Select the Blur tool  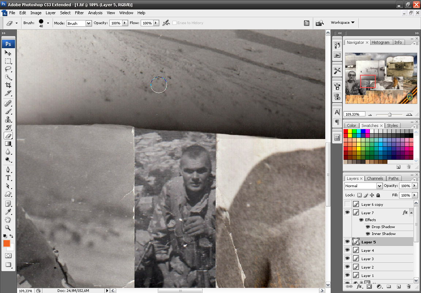pos(8,152)
